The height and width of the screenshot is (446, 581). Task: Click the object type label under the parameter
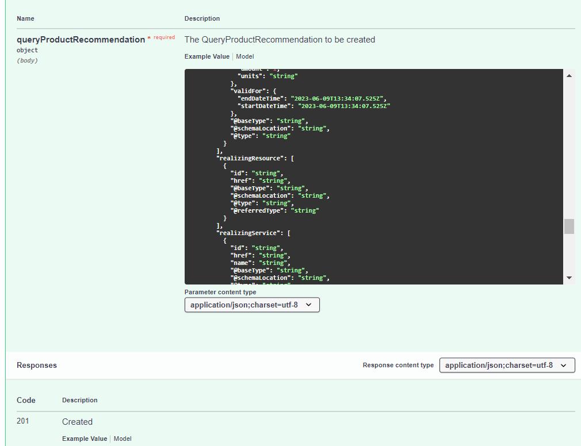point(28,50)
